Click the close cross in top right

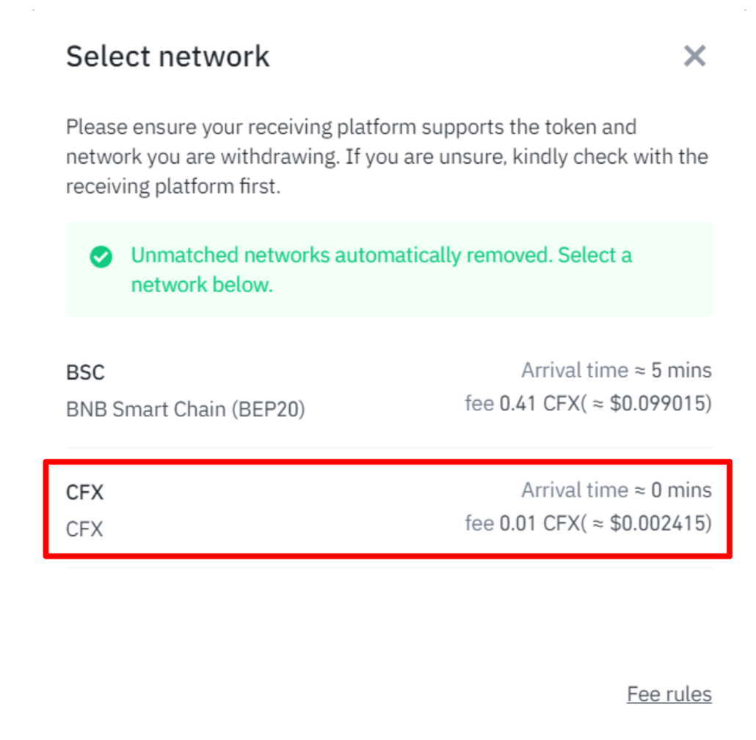coord(694,55)
